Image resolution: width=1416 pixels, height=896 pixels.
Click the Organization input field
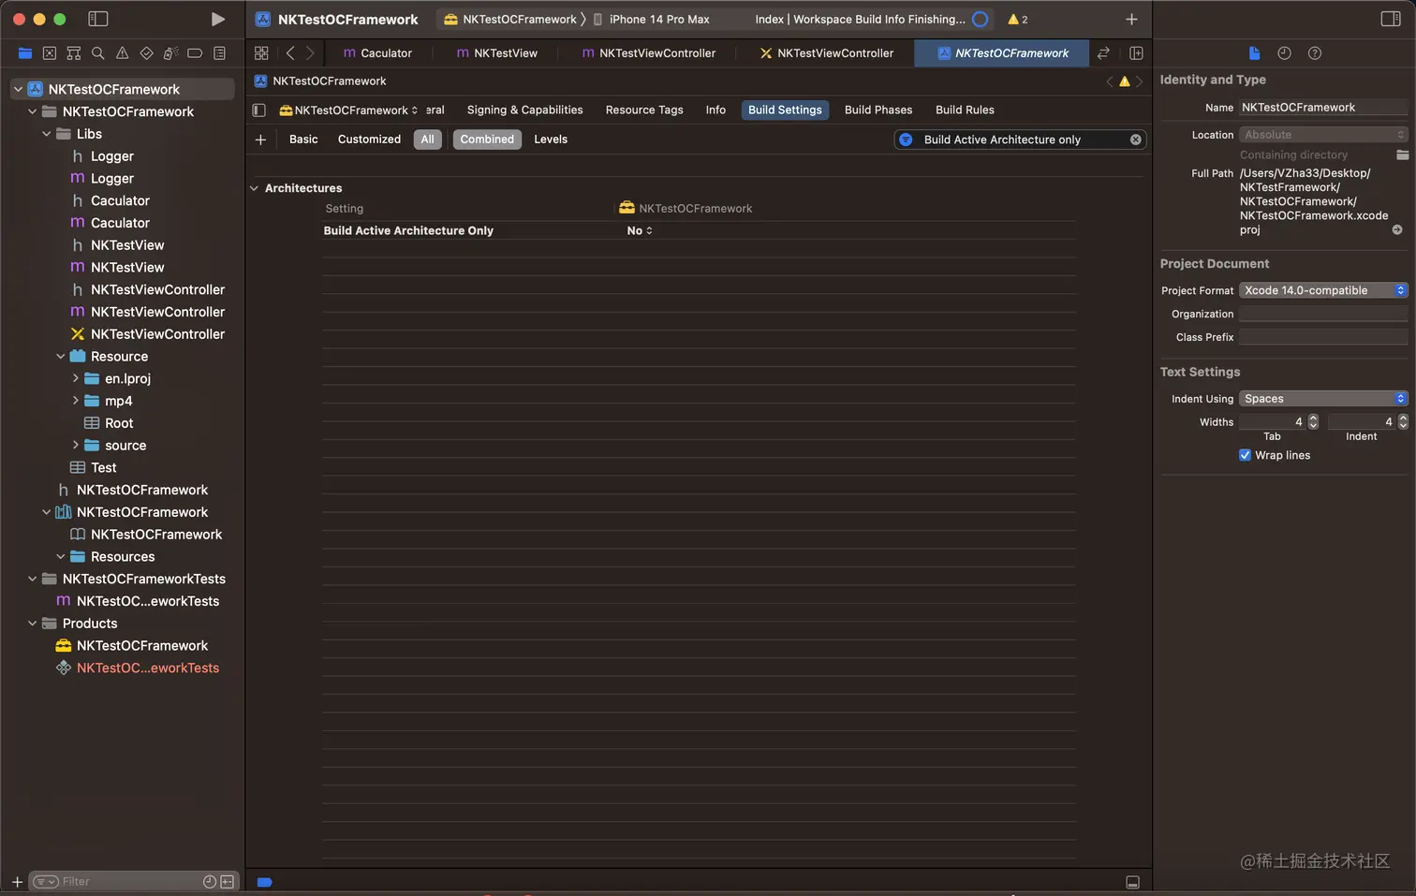[1323, 314]
